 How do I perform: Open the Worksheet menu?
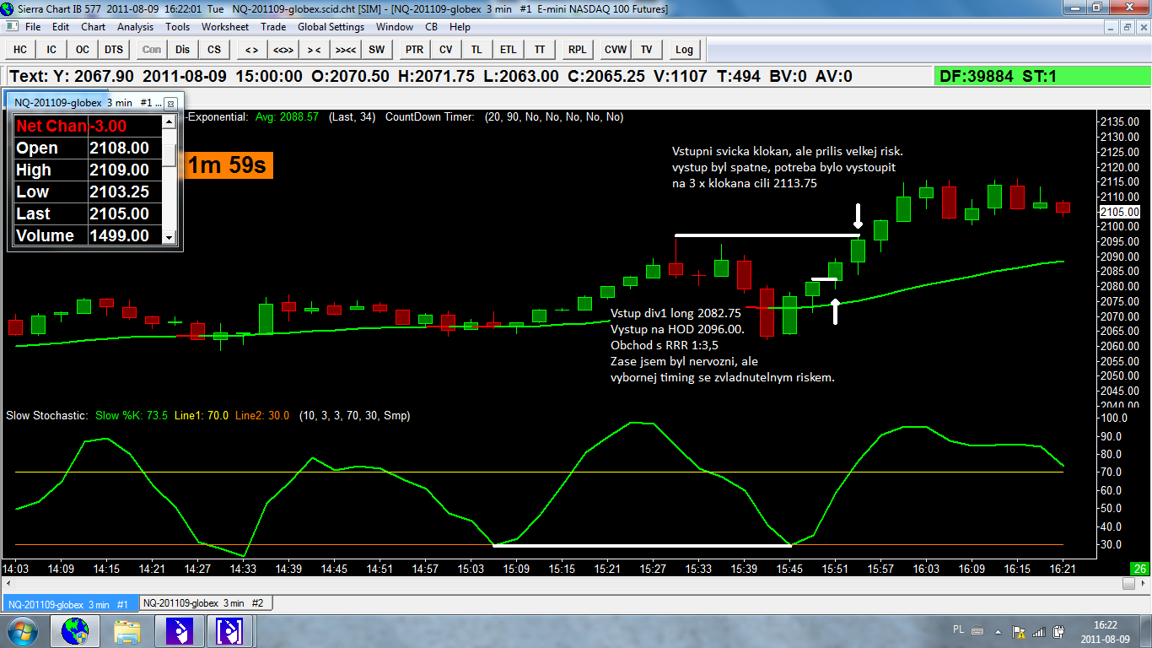225,27
